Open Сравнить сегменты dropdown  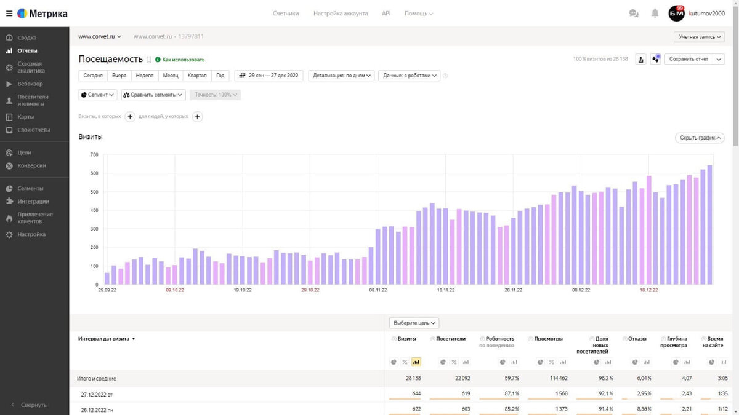click(x=153, y=95)
